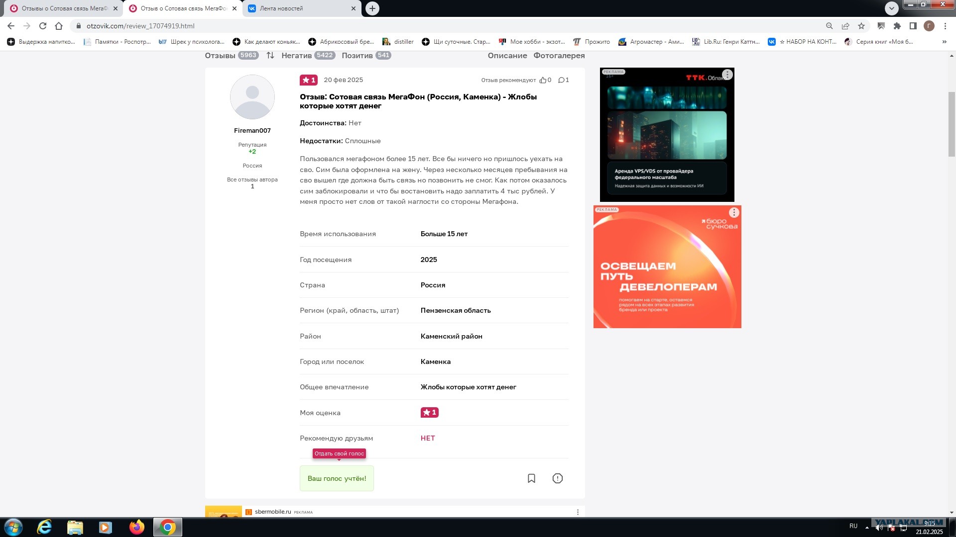Open the TTK ad options menu

click(727, 75)
